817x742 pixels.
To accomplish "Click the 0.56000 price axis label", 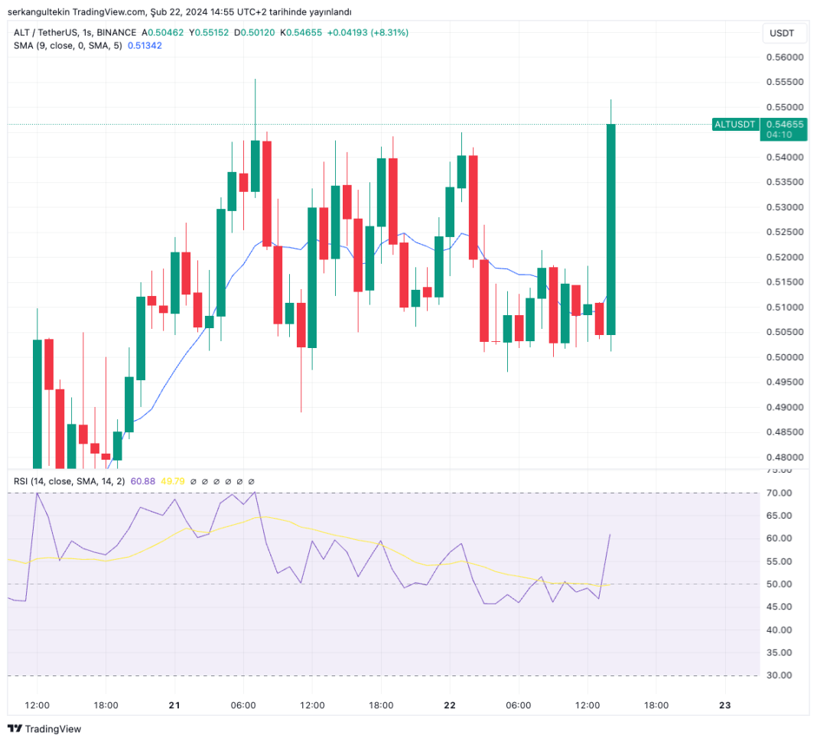I will pyautogui.click(x=785, y=57).
